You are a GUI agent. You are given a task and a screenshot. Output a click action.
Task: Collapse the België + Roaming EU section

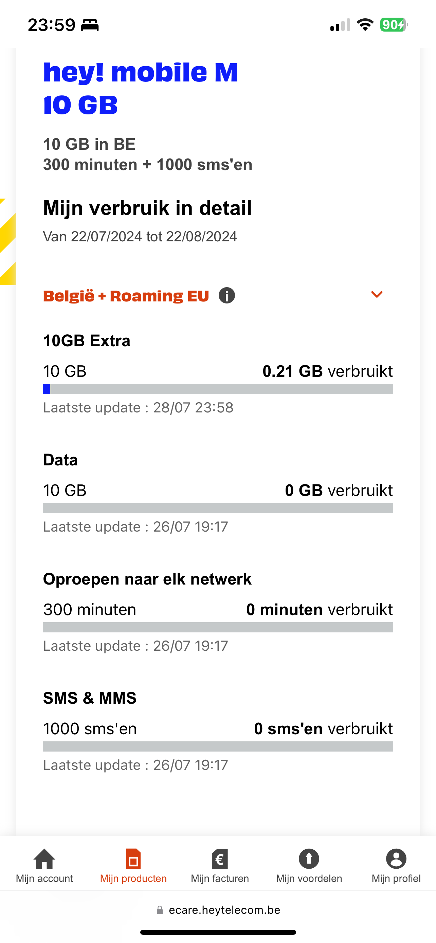click(377, 295)
